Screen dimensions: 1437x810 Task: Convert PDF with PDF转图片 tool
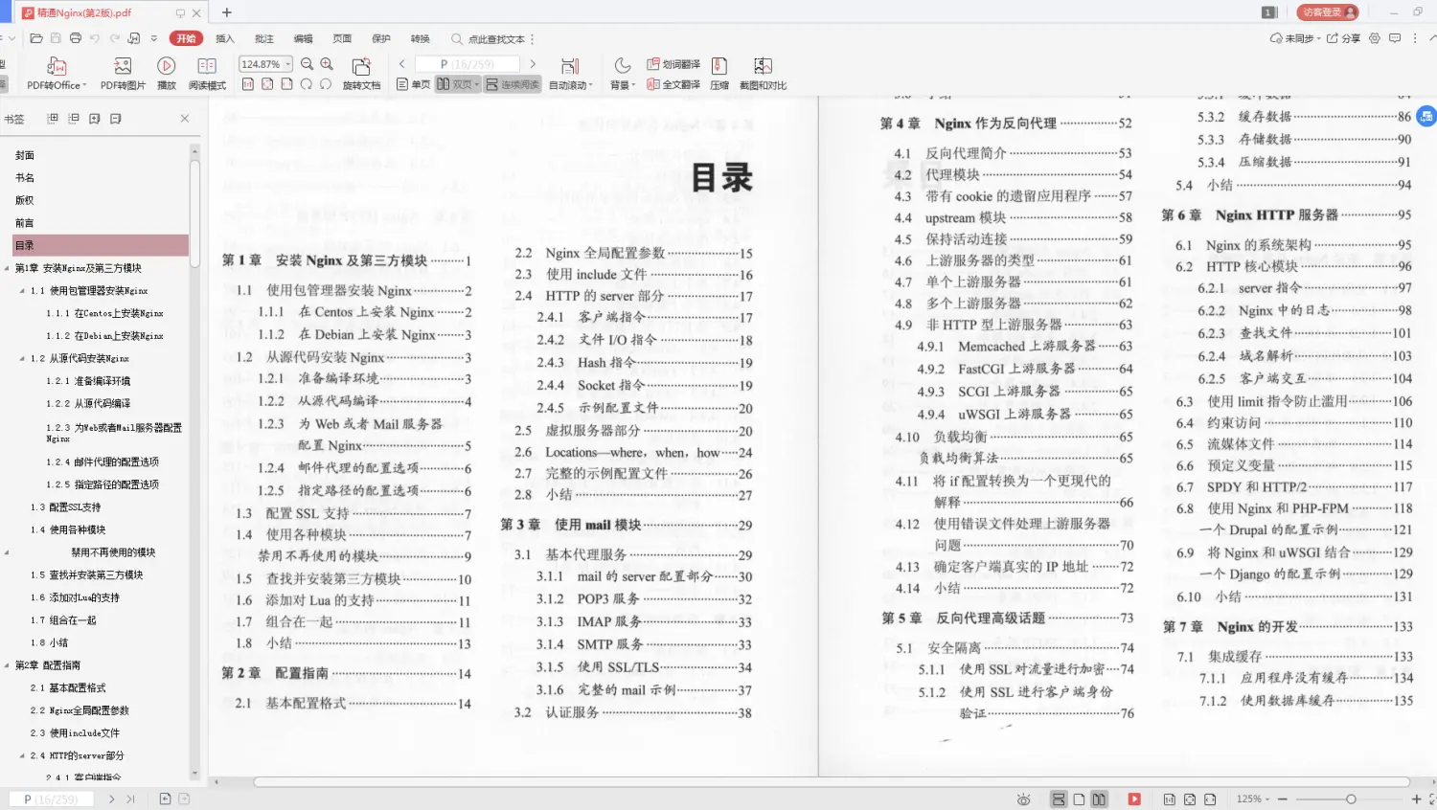point(123,73)
